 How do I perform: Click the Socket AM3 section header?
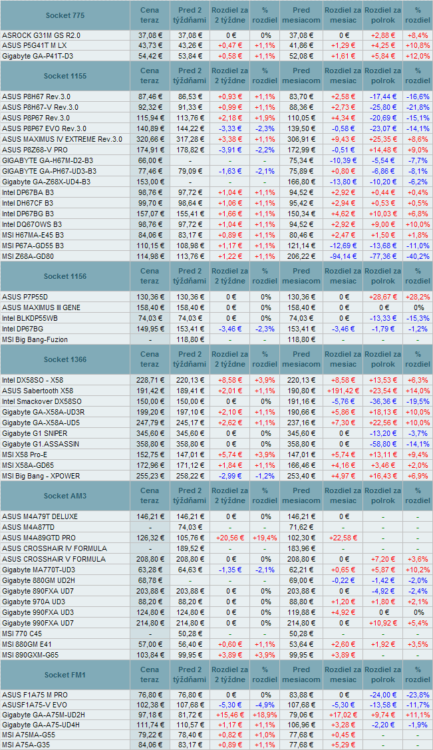(x=65, y=496)
